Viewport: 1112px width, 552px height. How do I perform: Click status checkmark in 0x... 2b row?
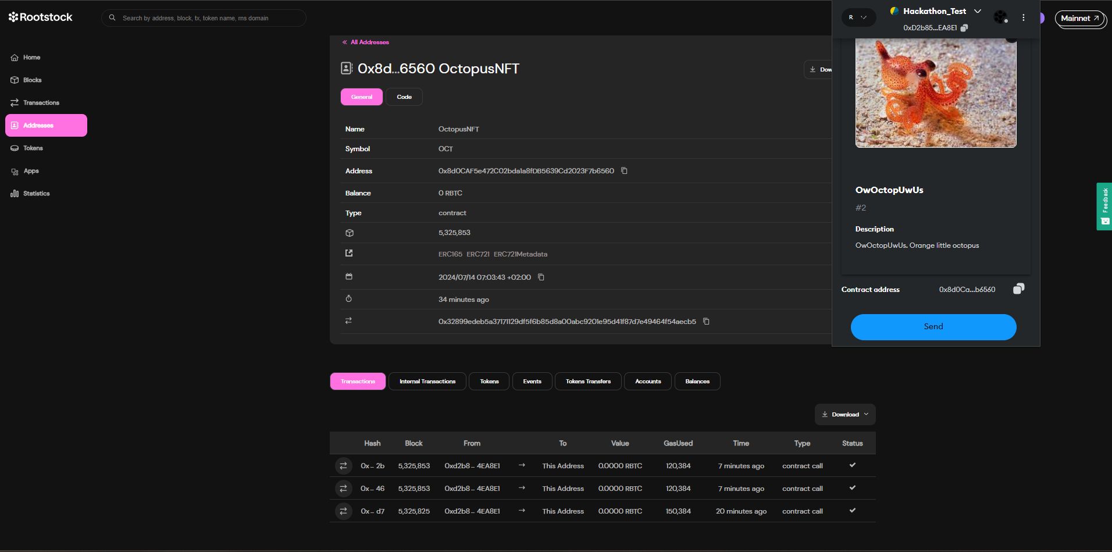[x=853, y=465]
